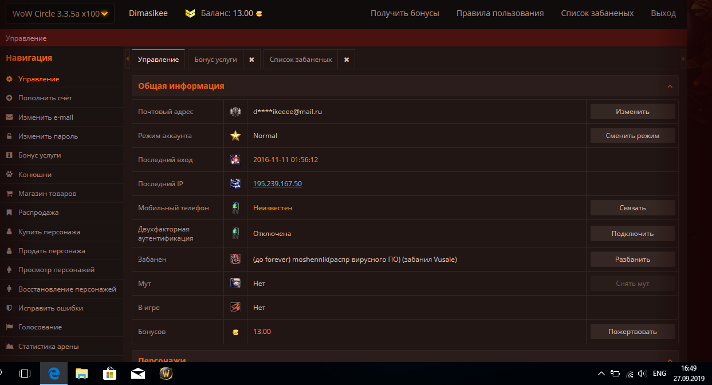Collapse the left navigation panel arrow
This screenshot has height=385, width=712.
(127, 60)
